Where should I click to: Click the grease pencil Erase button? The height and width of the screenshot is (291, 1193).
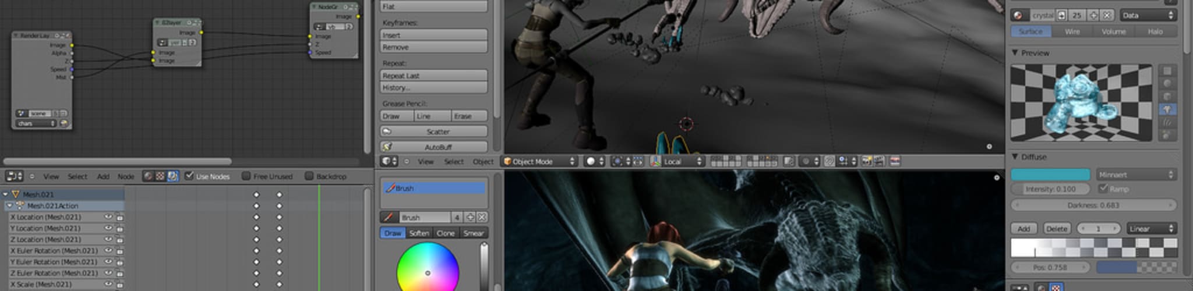[470, 116]
